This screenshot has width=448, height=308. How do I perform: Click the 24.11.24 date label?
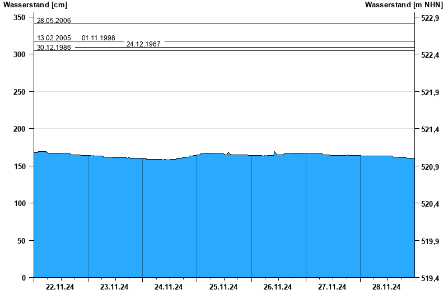click(169, 287)
